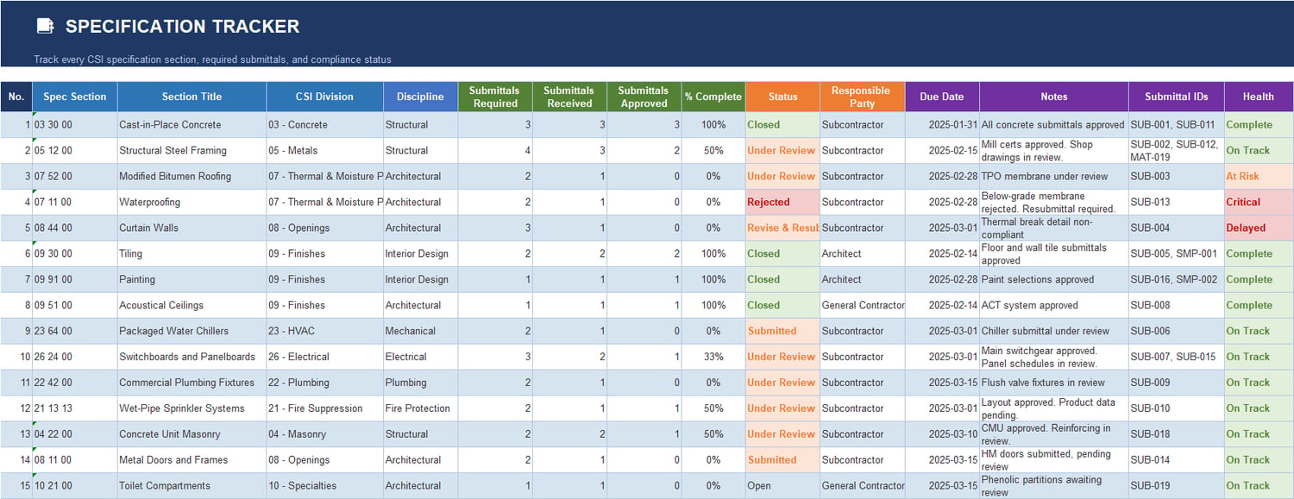Select the Section Title column header

coord(192,97)
